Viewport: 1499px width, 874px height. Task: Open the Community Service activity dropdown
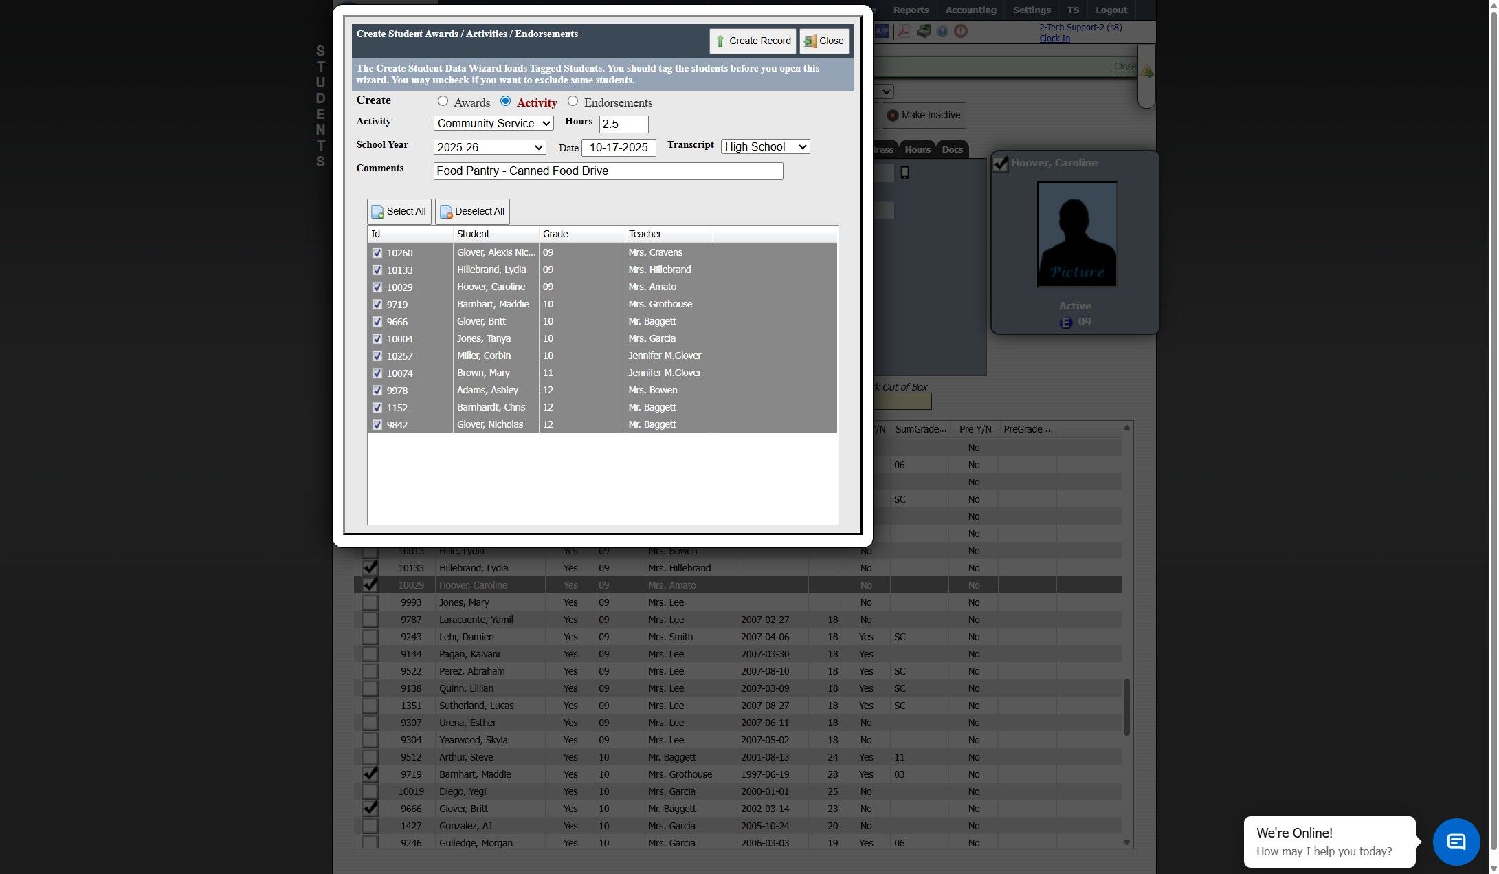(x=493, y=123)
